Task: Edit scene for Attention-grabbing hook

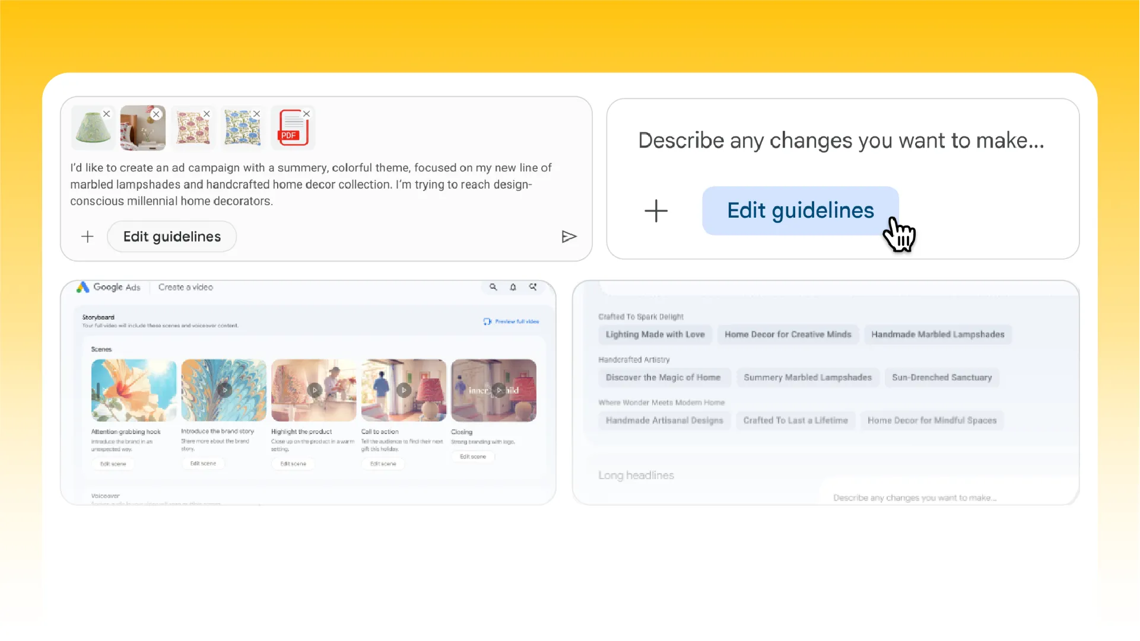Action: pos(113,464)
